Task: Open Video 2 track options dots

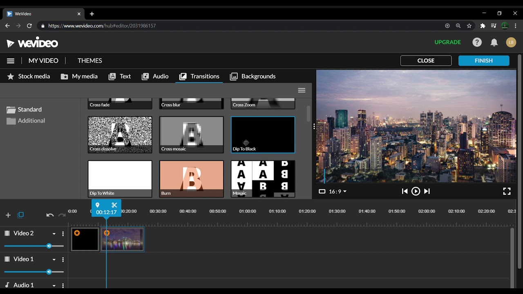Action: pyautogui.click(x=63, y=234)
